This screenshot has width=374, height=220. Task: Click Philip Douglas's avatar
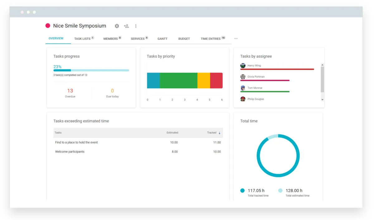243,99
